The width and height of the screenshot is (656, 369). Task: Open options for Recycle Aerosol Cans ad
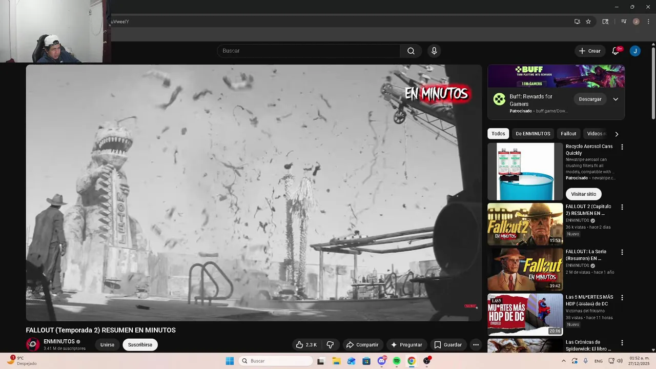tap(622, 147)
